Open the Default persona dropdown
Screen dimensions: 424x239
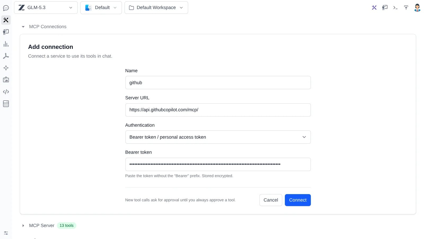[101, 7]
